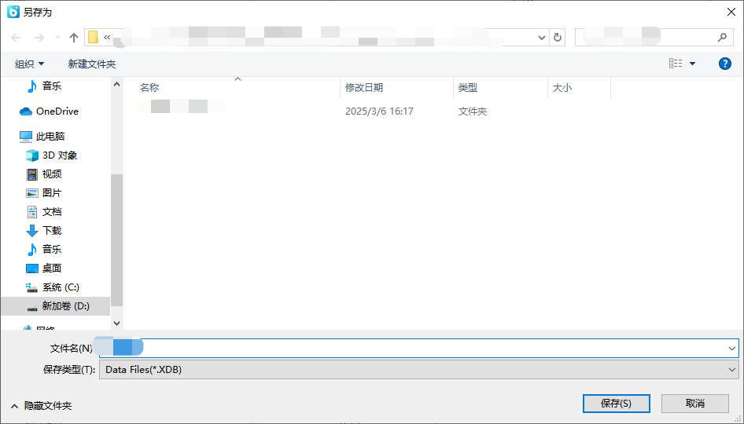Open 3D 对象 folder

pos(60,155)
